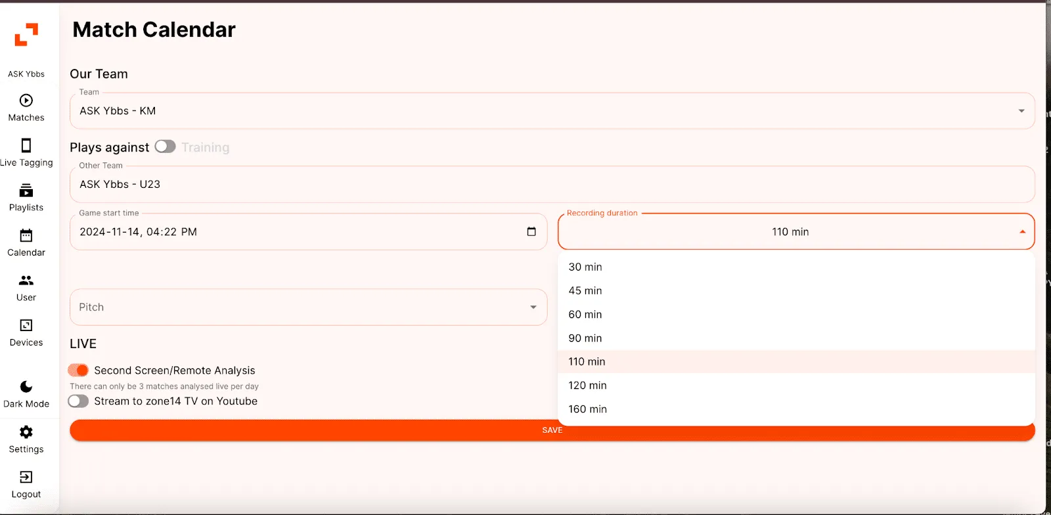
Task: Collapse the Recording duration dropdown arrow
Action: 1022,232
